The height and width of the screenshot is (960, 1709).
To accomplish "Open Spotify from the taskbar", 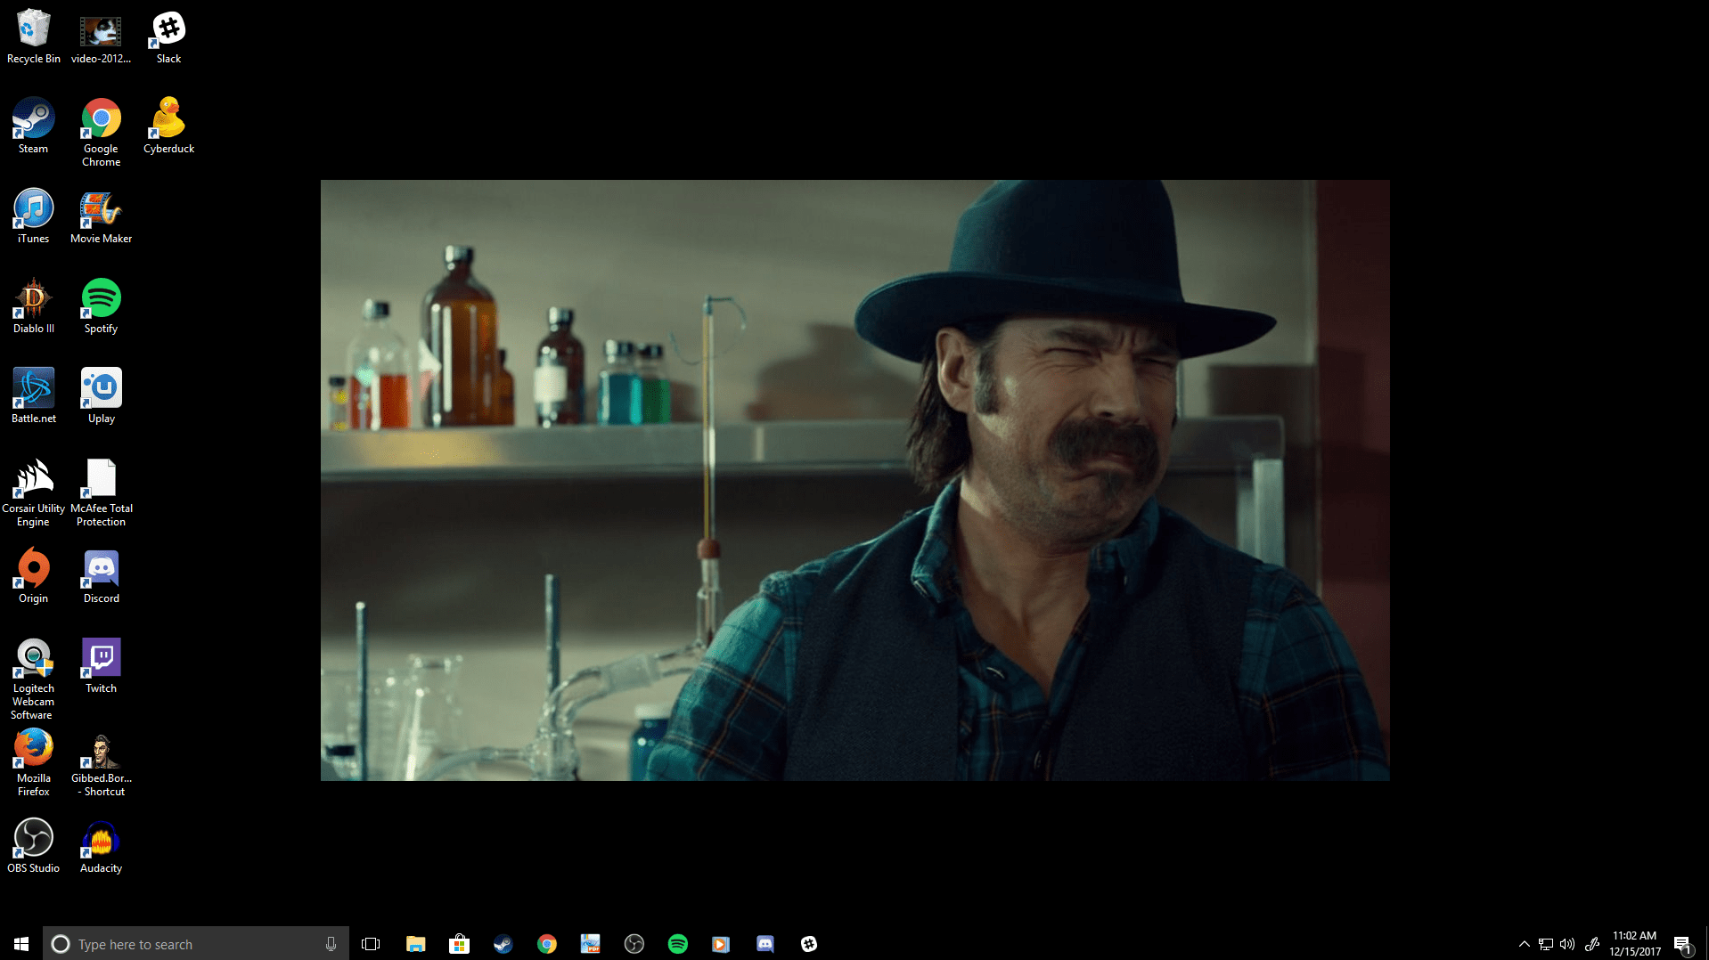I will tap(677, 944).
